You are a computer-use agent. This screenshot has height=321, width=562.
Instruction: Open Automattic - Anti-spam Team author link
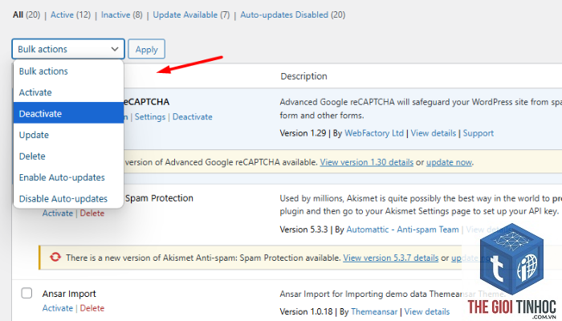pyautogui.click(x=402, y=230)
